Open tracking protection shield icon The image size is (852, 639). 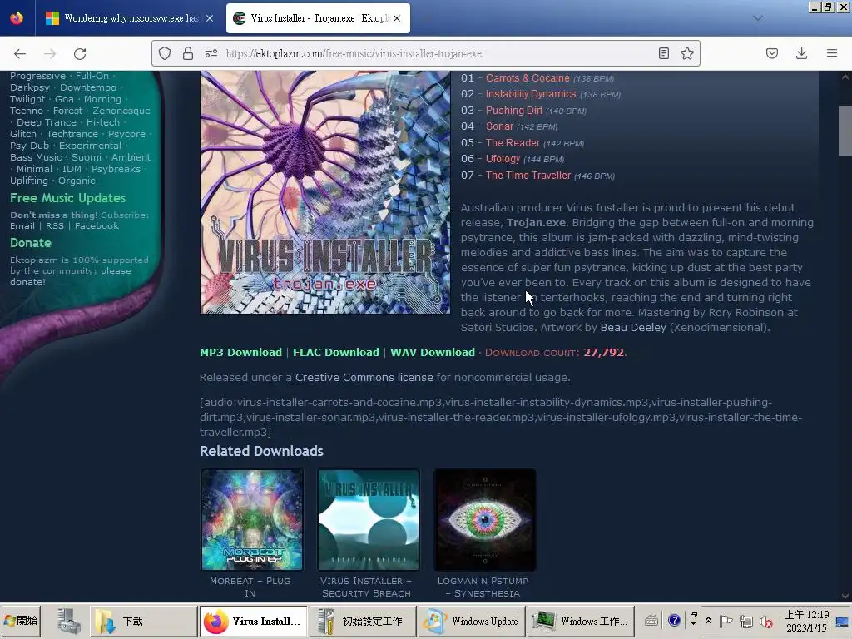(x=165, y=53)
